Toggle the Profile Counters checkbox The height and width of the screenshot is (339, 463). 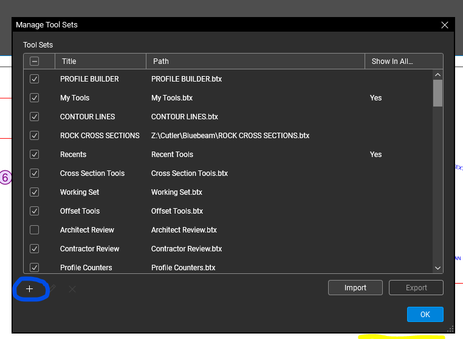pos(34,267)
